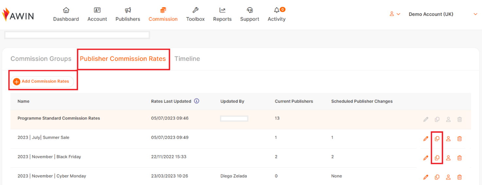Expand the Demo Account (UK) dropdown
482x185 pixels.
[475, 14]
